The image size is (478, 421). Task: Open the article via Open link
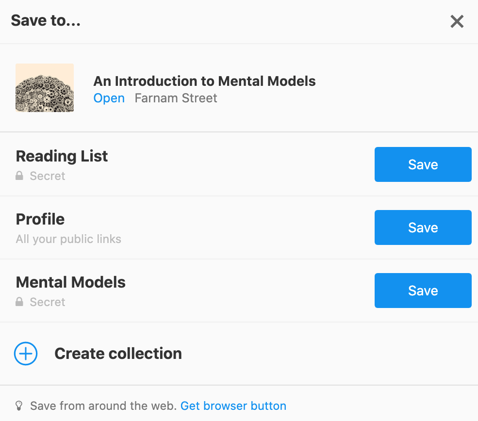tap(109, 98)
